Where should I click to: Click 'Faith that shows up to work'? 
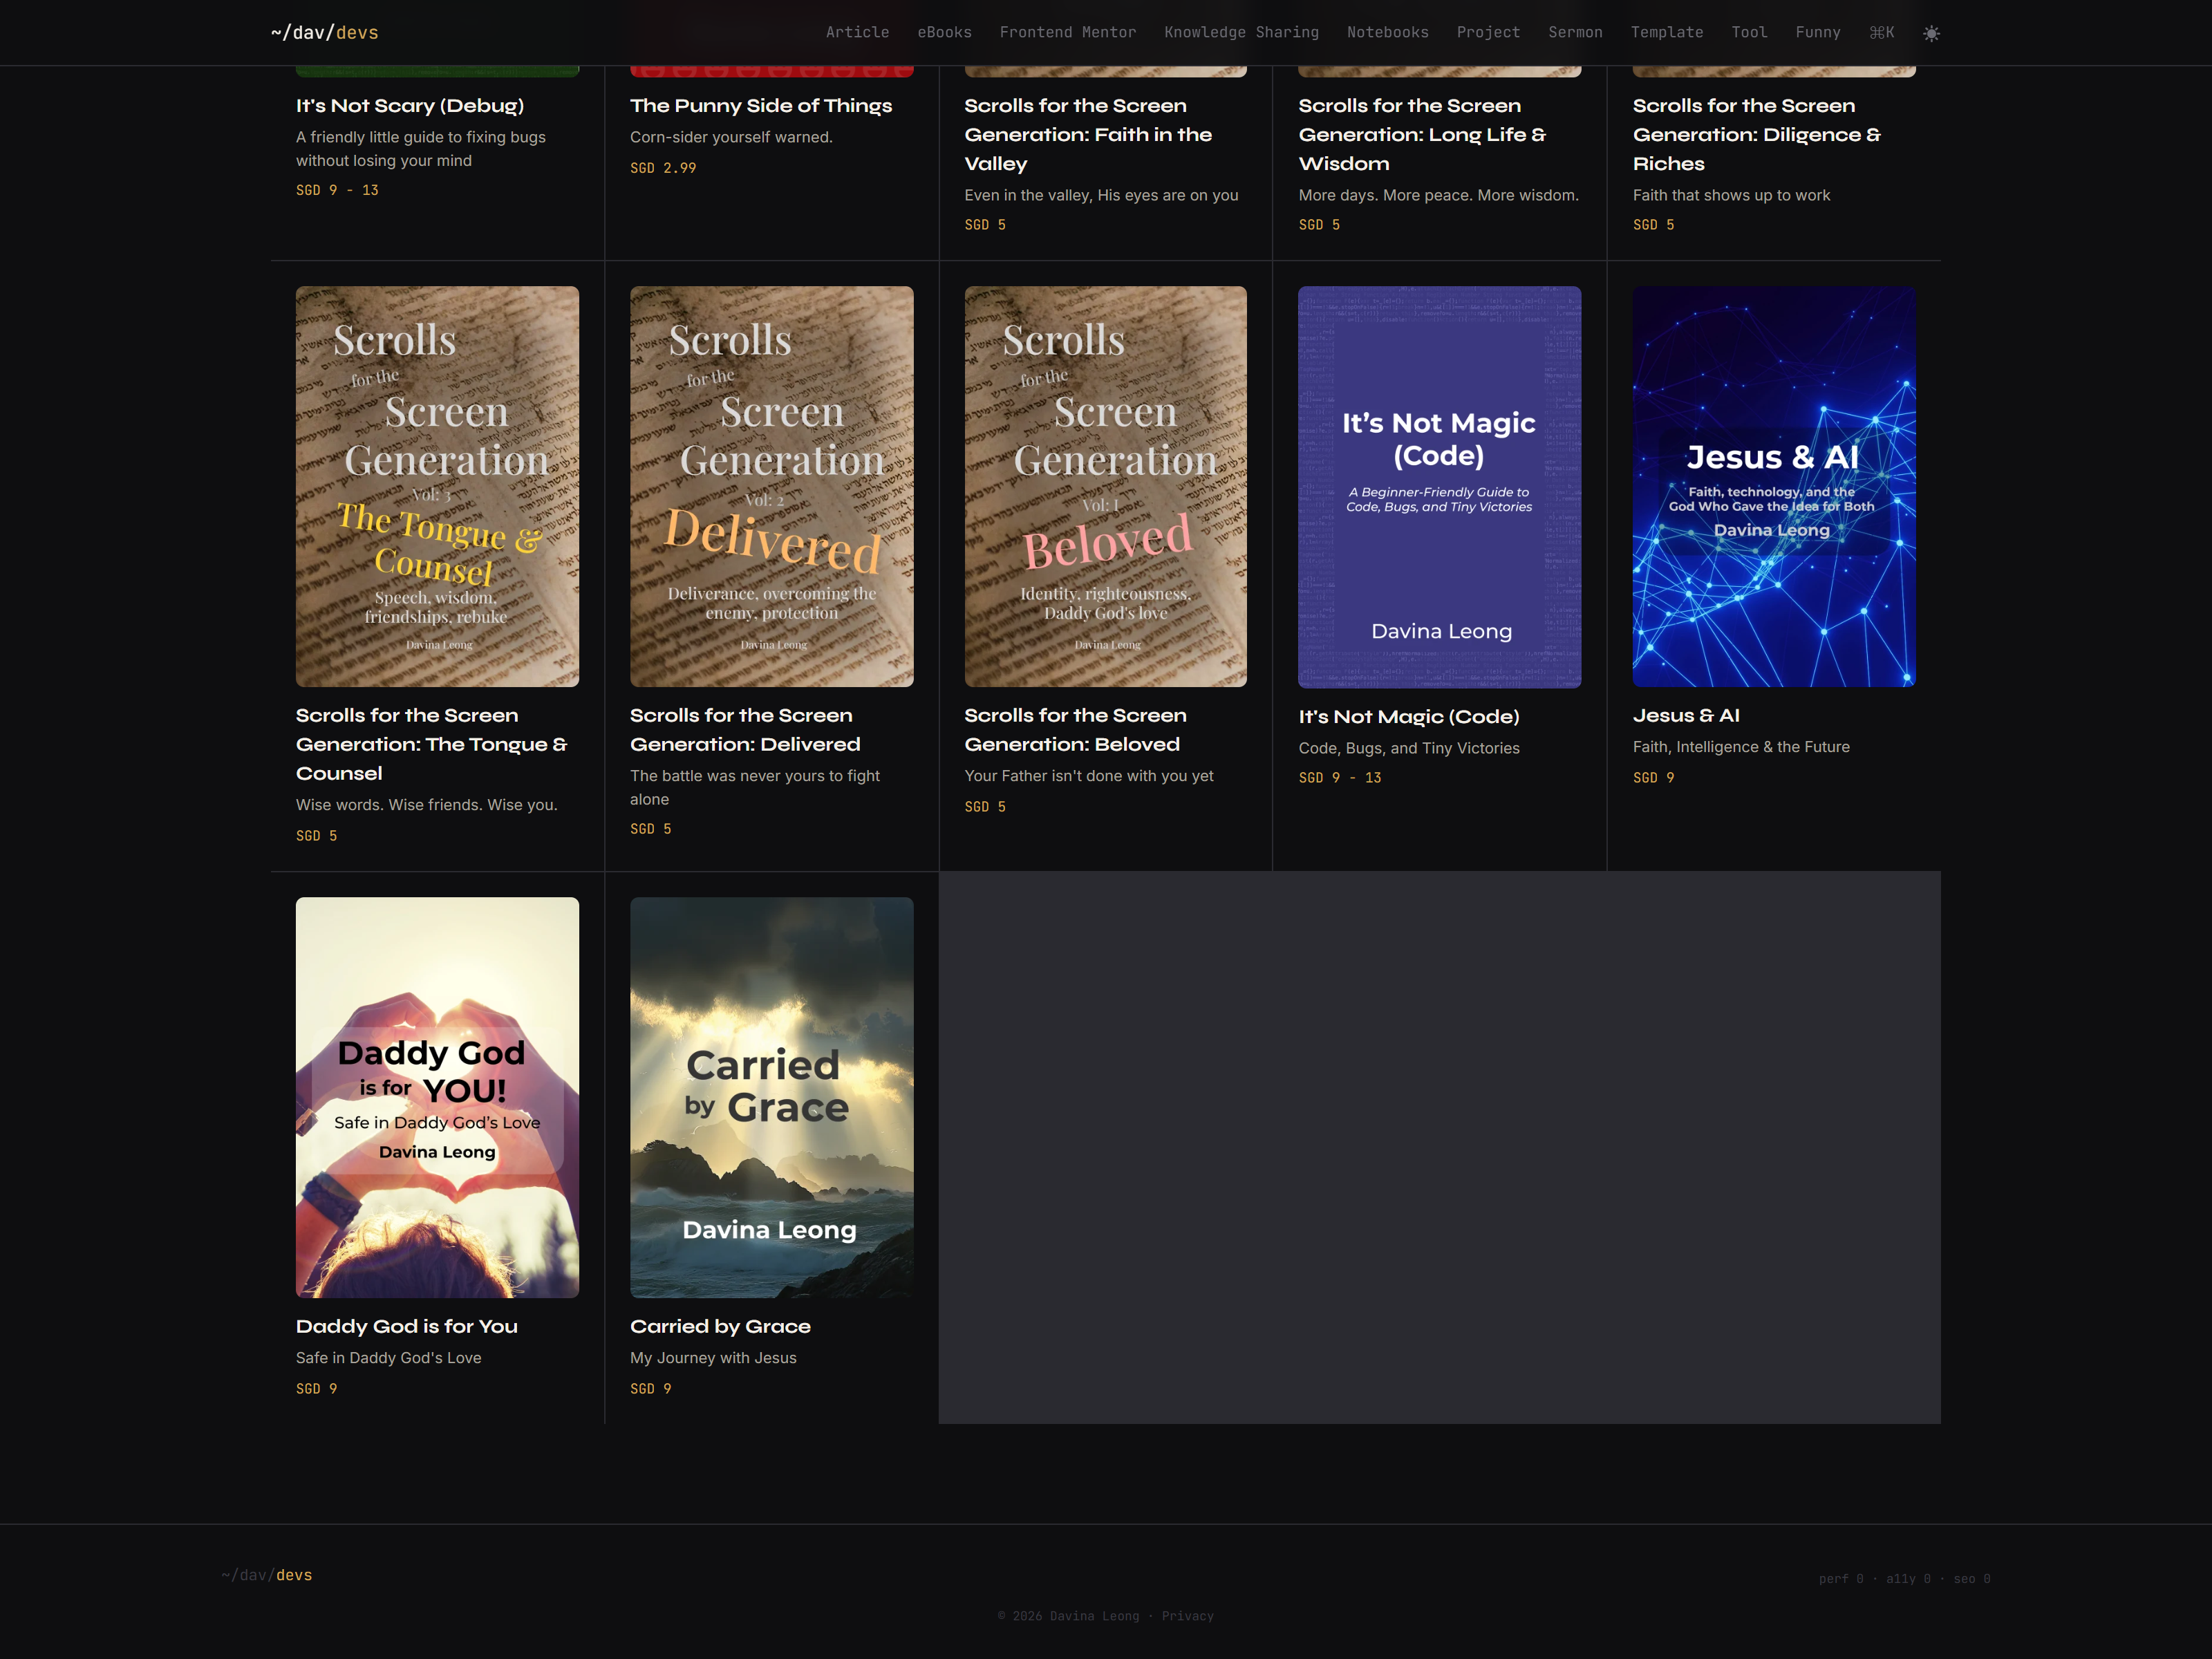coord(1731,195)
